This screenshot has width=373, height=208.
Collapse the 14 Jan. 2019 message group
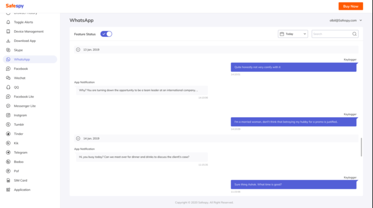point(78,139)
